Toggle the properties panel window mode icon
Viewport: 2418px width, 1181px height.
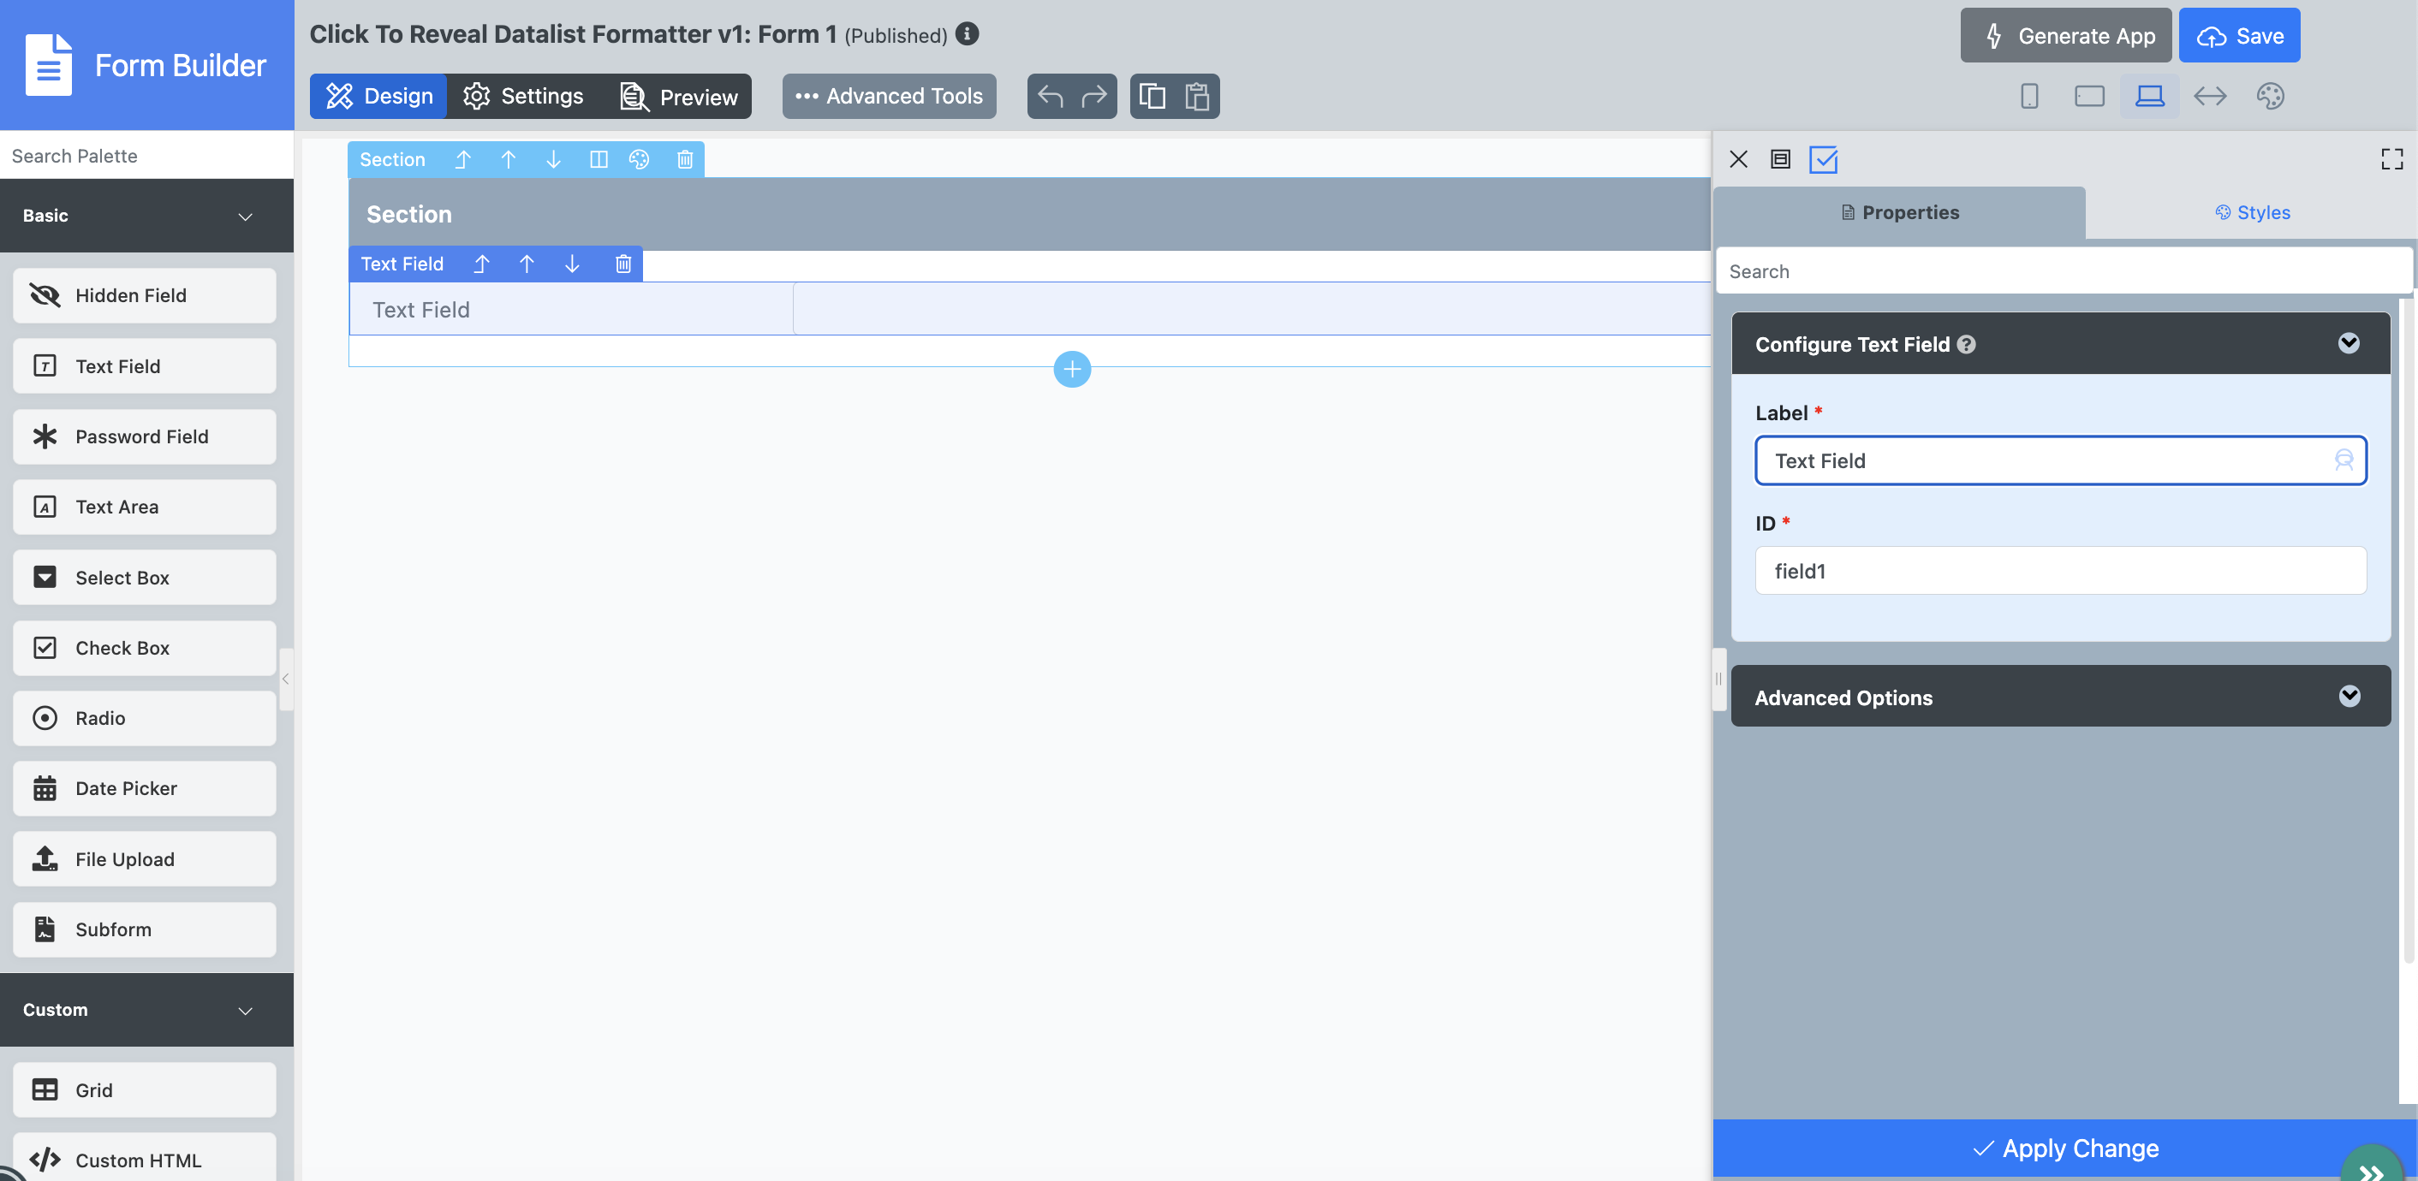1780,159
